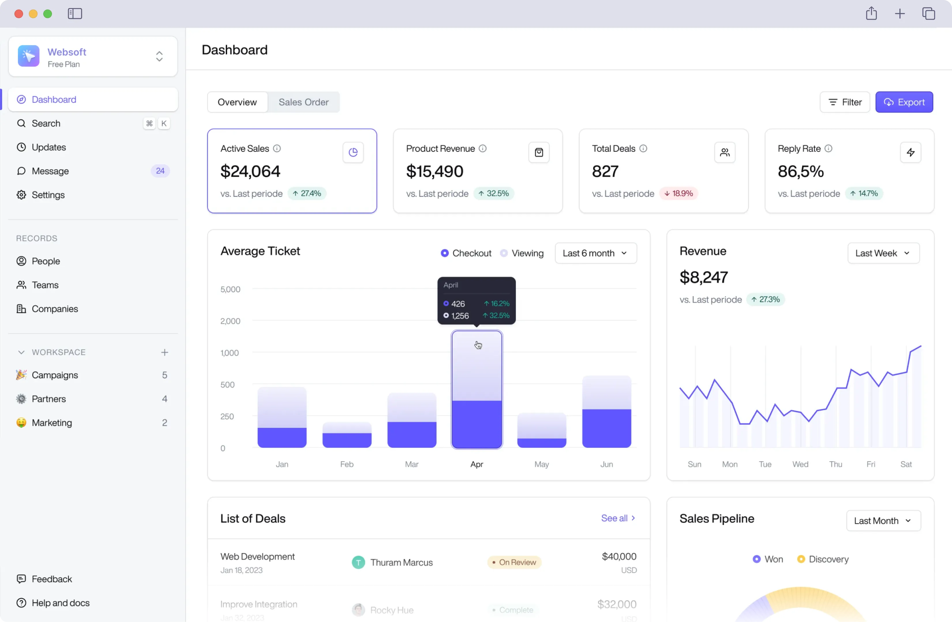Screen dimensions: 952x622
Task: Click the info icon beside Product Revenue
Action: (x=482, y=149)
